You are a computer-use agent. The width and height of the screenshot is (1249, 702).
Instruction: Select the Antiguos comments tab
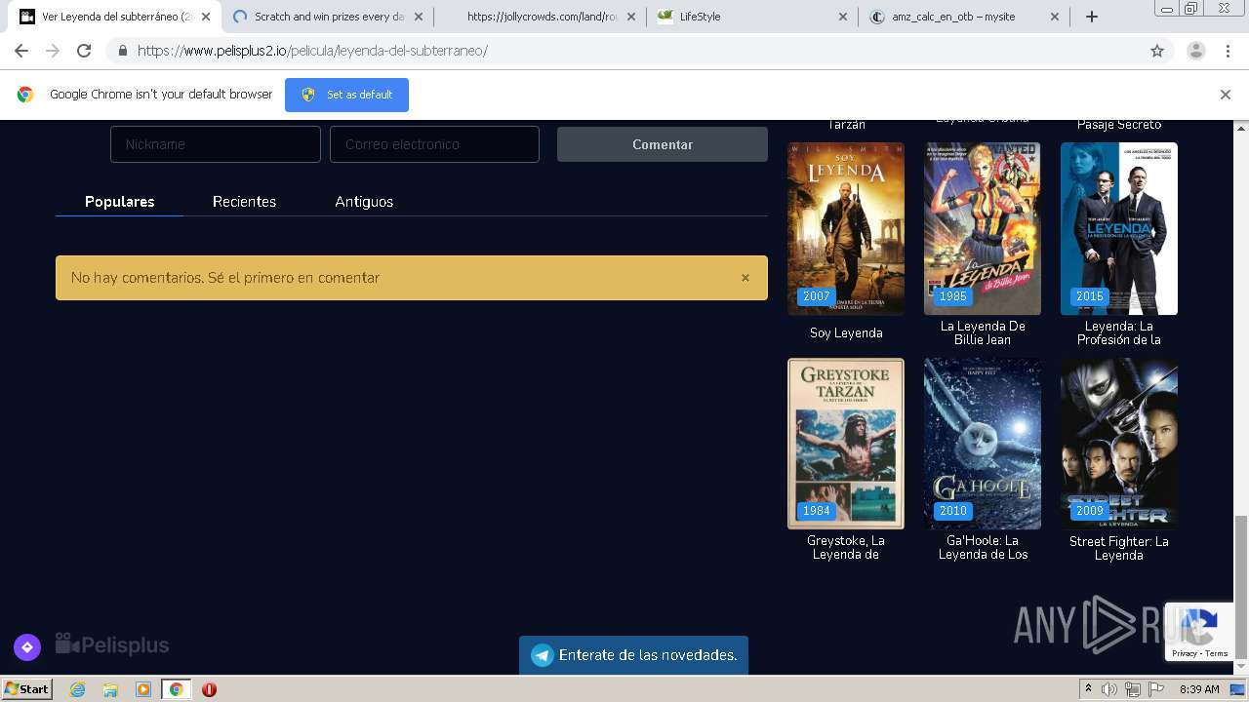click(x=364, y=202)
